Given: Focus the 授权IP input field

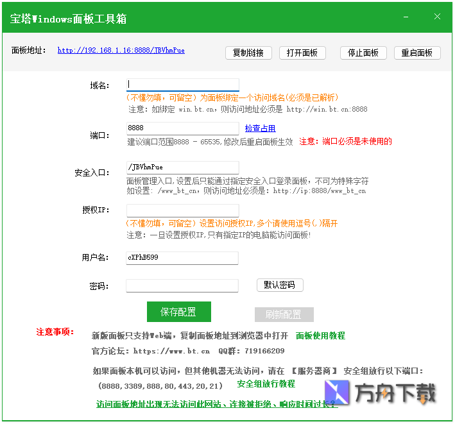Looking at the screenshot, I should pos(183,210).
